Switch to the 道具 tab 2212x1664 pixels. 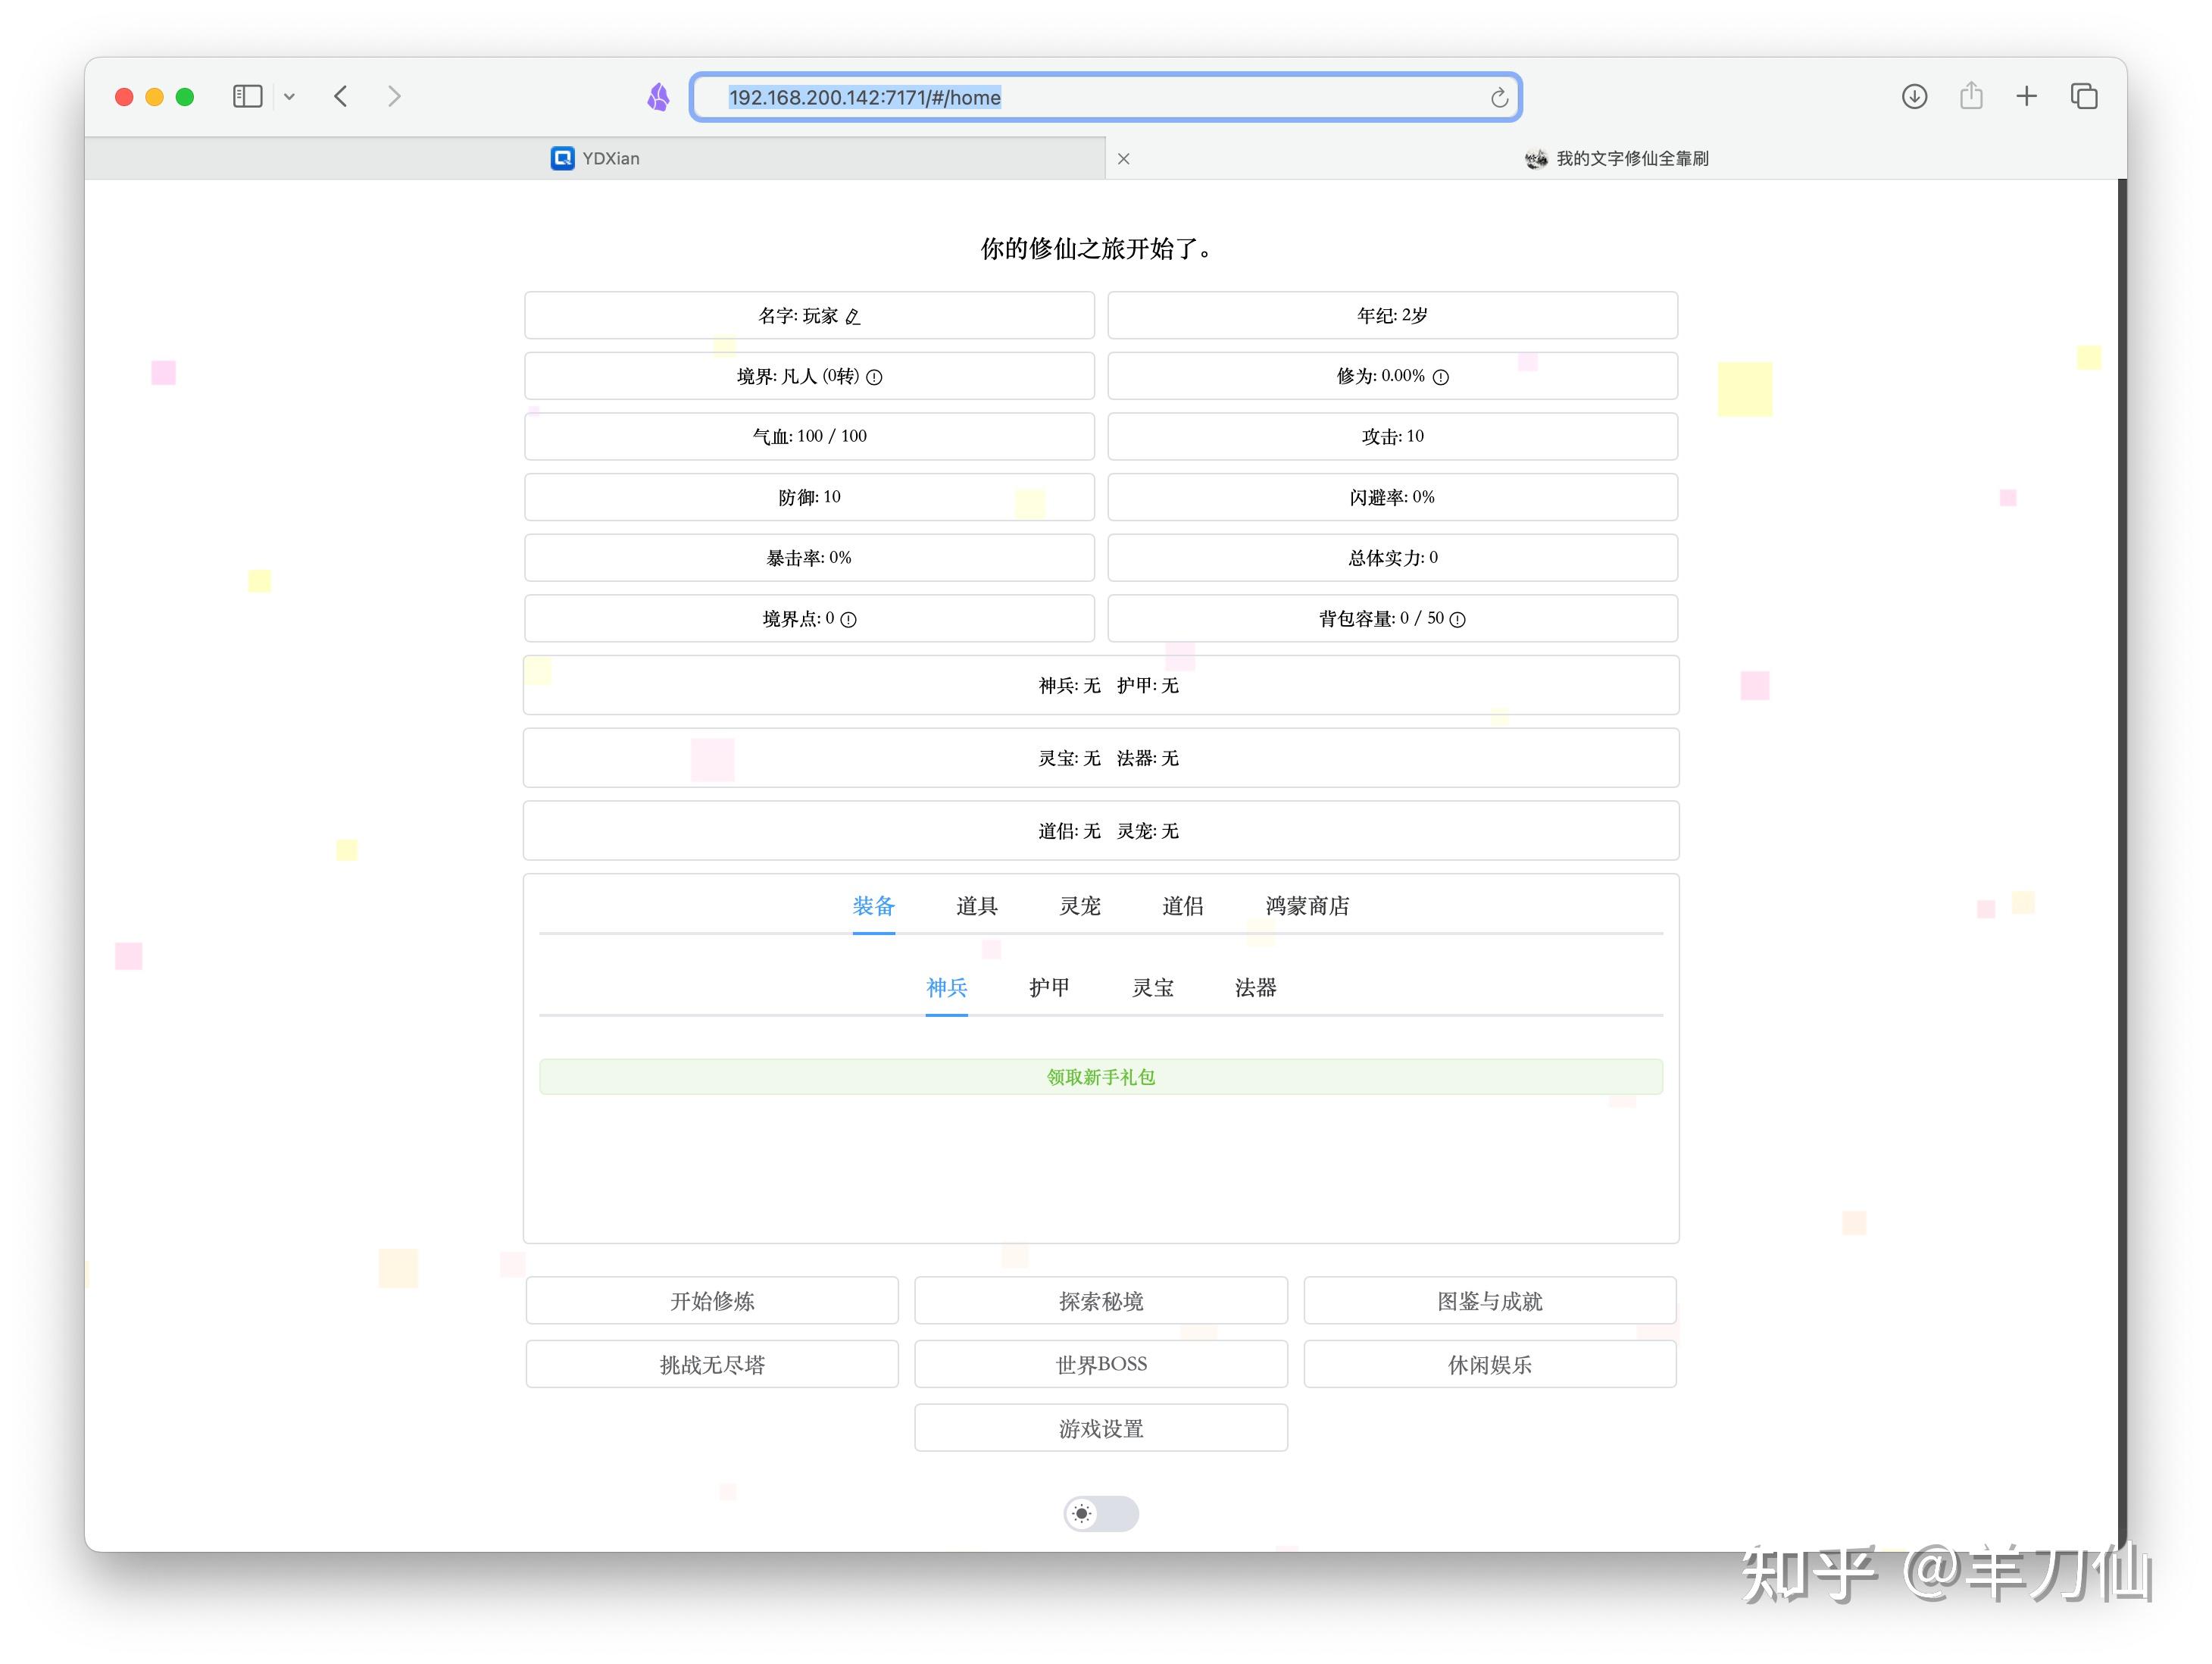click(976, 906)
